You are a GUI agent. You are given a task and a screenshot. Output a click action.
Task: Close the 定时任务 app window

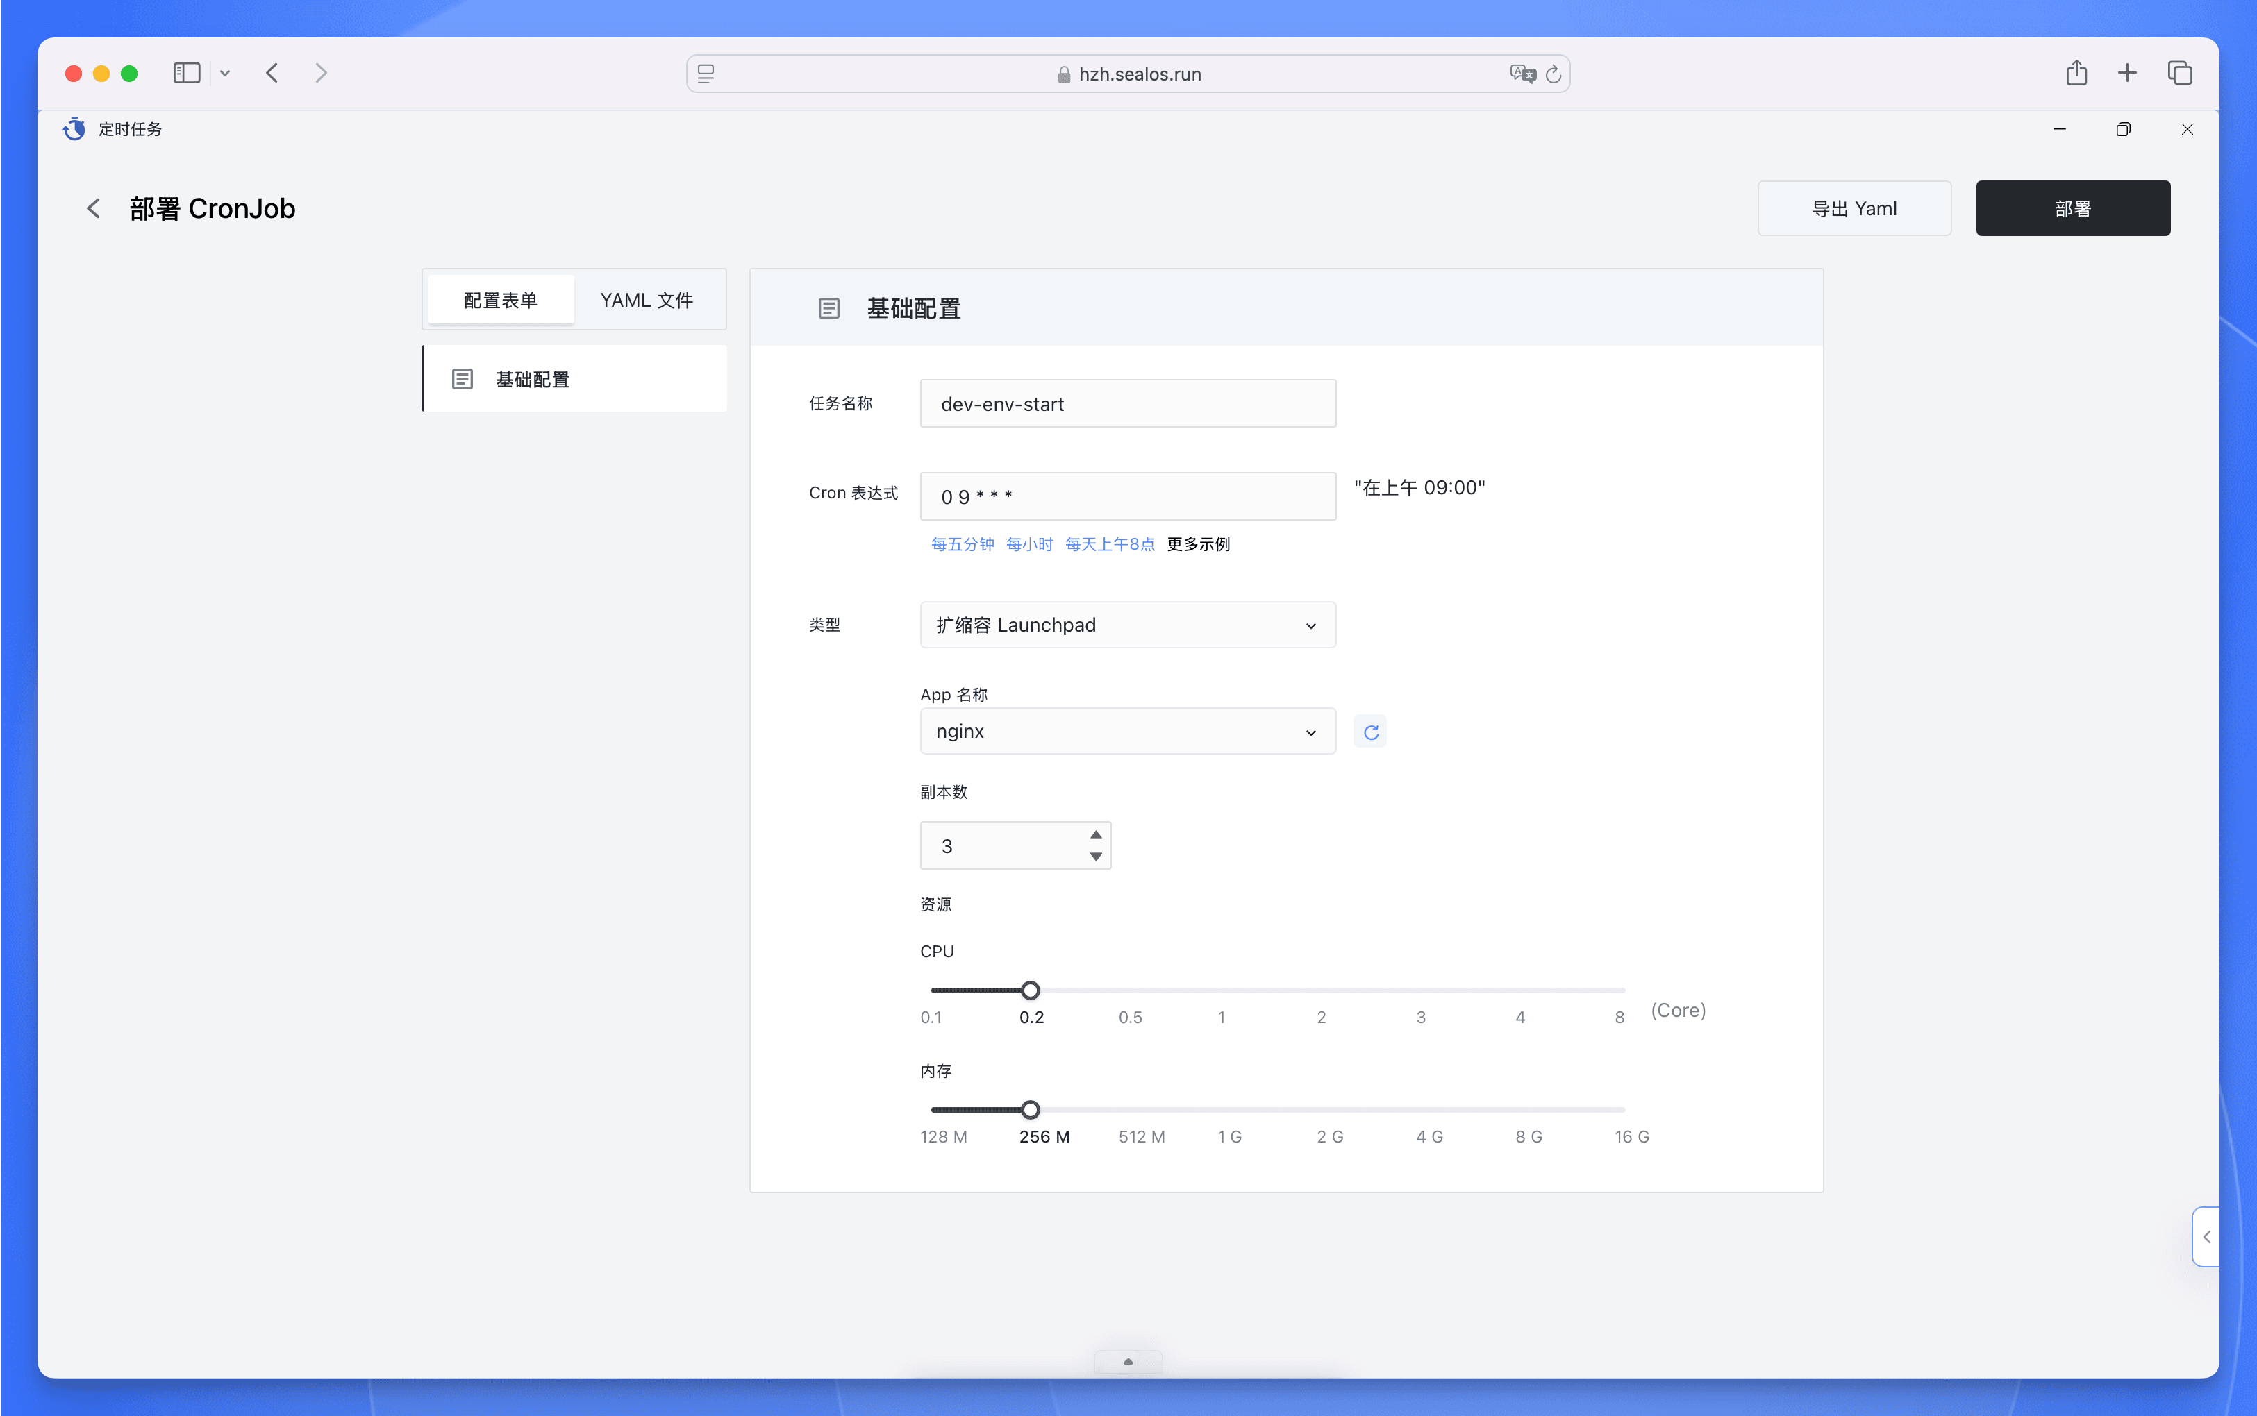coord(2187,129)
